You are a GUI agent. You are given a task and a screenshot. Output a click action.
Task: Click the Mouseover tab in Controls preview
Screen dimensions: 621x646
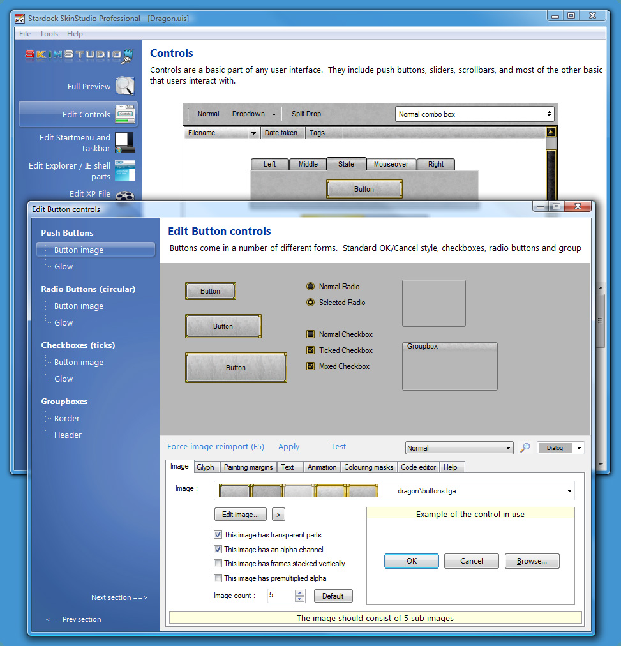tap(391, 164)
